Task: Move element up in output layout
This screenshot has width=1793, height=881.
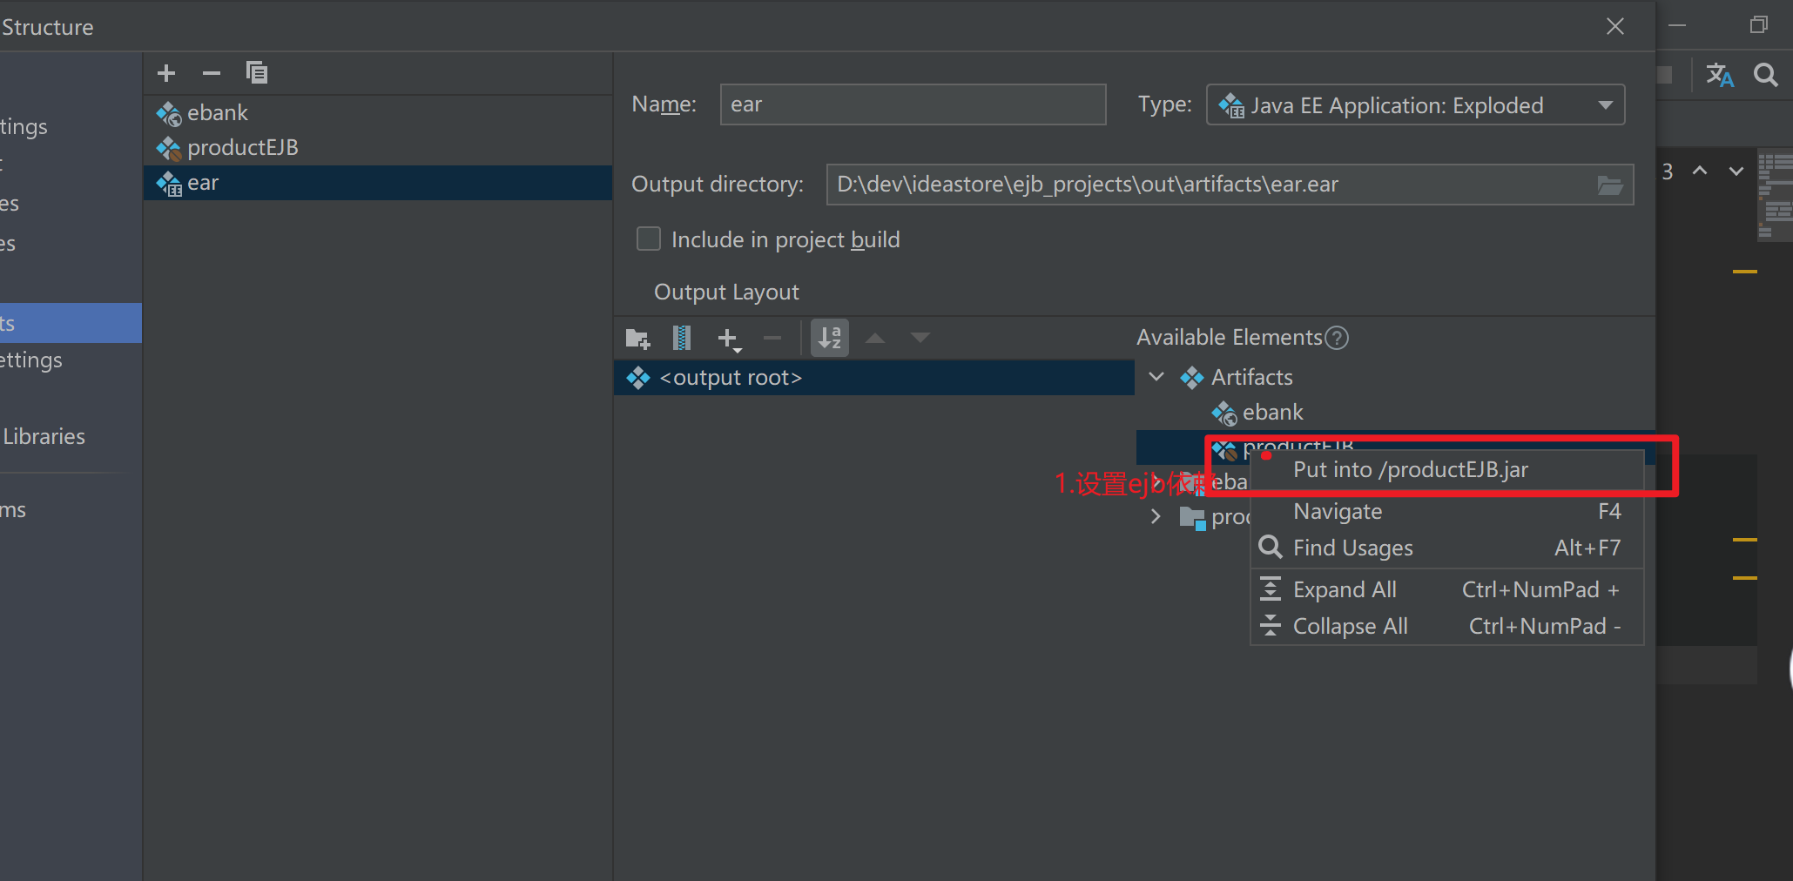Action: pyautogui.click(x=875, y=338)
